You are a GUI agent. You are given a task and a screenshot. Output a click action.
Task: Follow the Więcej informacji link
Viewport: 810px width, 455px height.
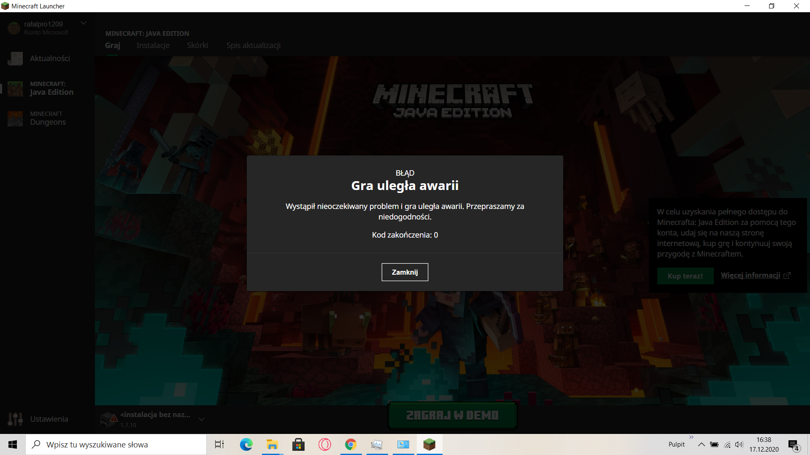(x=751, y=275)
